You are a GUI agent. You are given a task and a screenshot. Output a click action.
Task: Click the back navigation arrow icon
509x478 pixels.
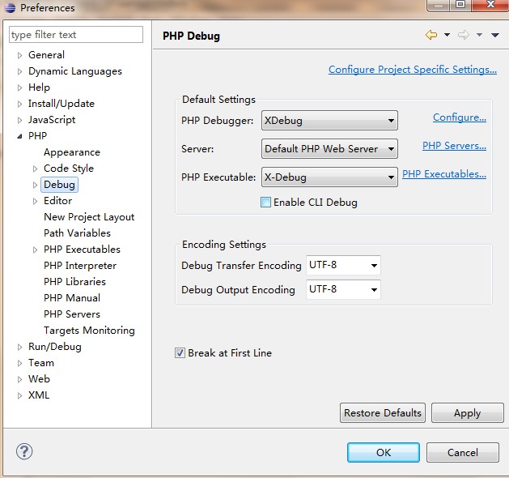[431, 35]
